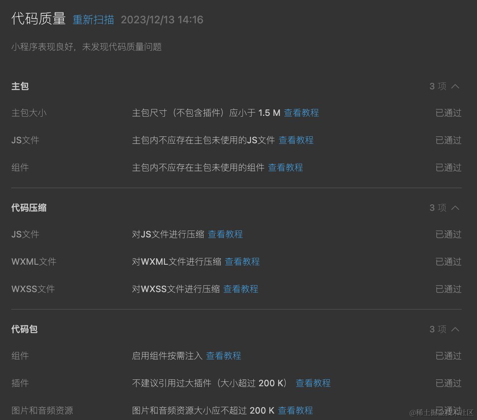Viewport: 477px width, 420px height.
Task: Collapse the 代码压缩 section
Action: 455,208
